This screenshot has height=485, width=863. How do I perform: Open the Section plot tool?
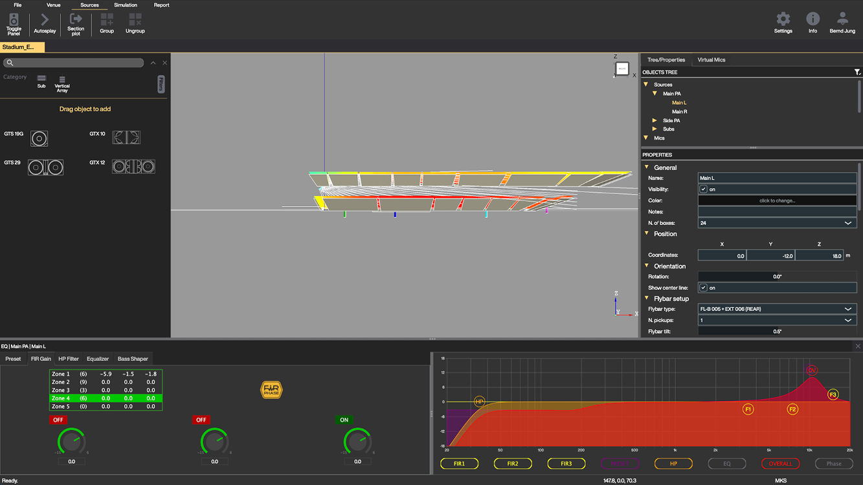pos(76,19)
